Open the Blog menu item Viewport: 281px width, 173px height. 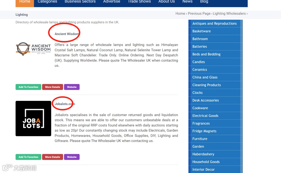tap(204, 2)
